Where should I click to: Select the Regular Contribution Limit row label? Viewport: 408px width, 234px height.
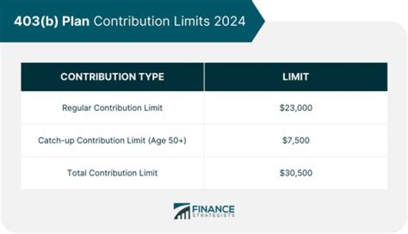[x=112, y=108]
